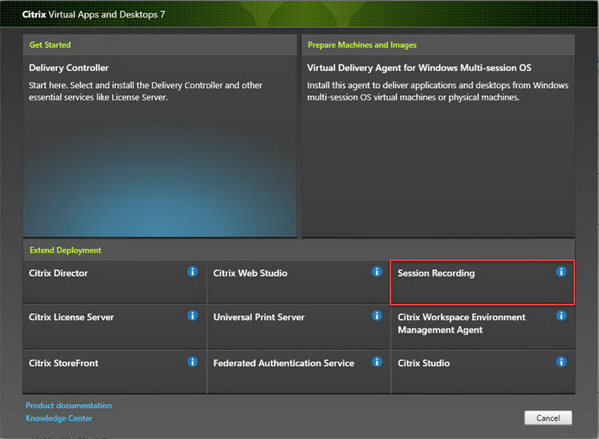Click the Citrix StoreFront info icon

192,362
